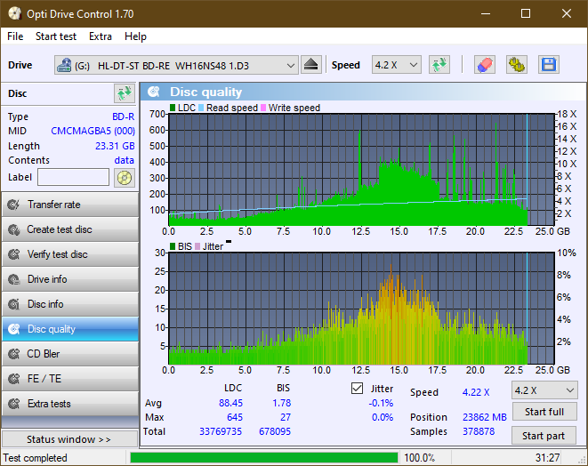
Task: Click the save floppy disk icon
Action: [x=548, y=65]
